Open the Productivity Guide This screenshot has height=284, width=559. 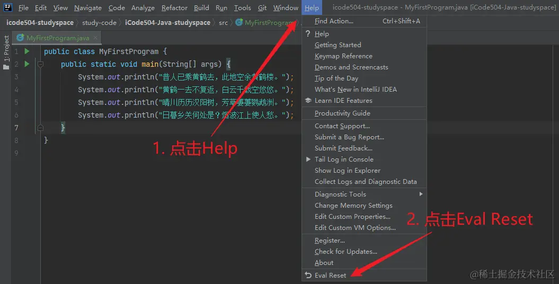365,113
